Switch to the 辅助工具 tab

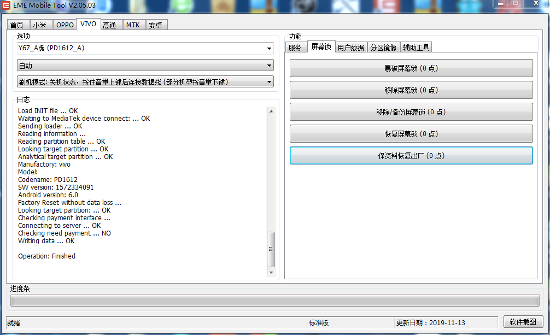coord(416,48)
